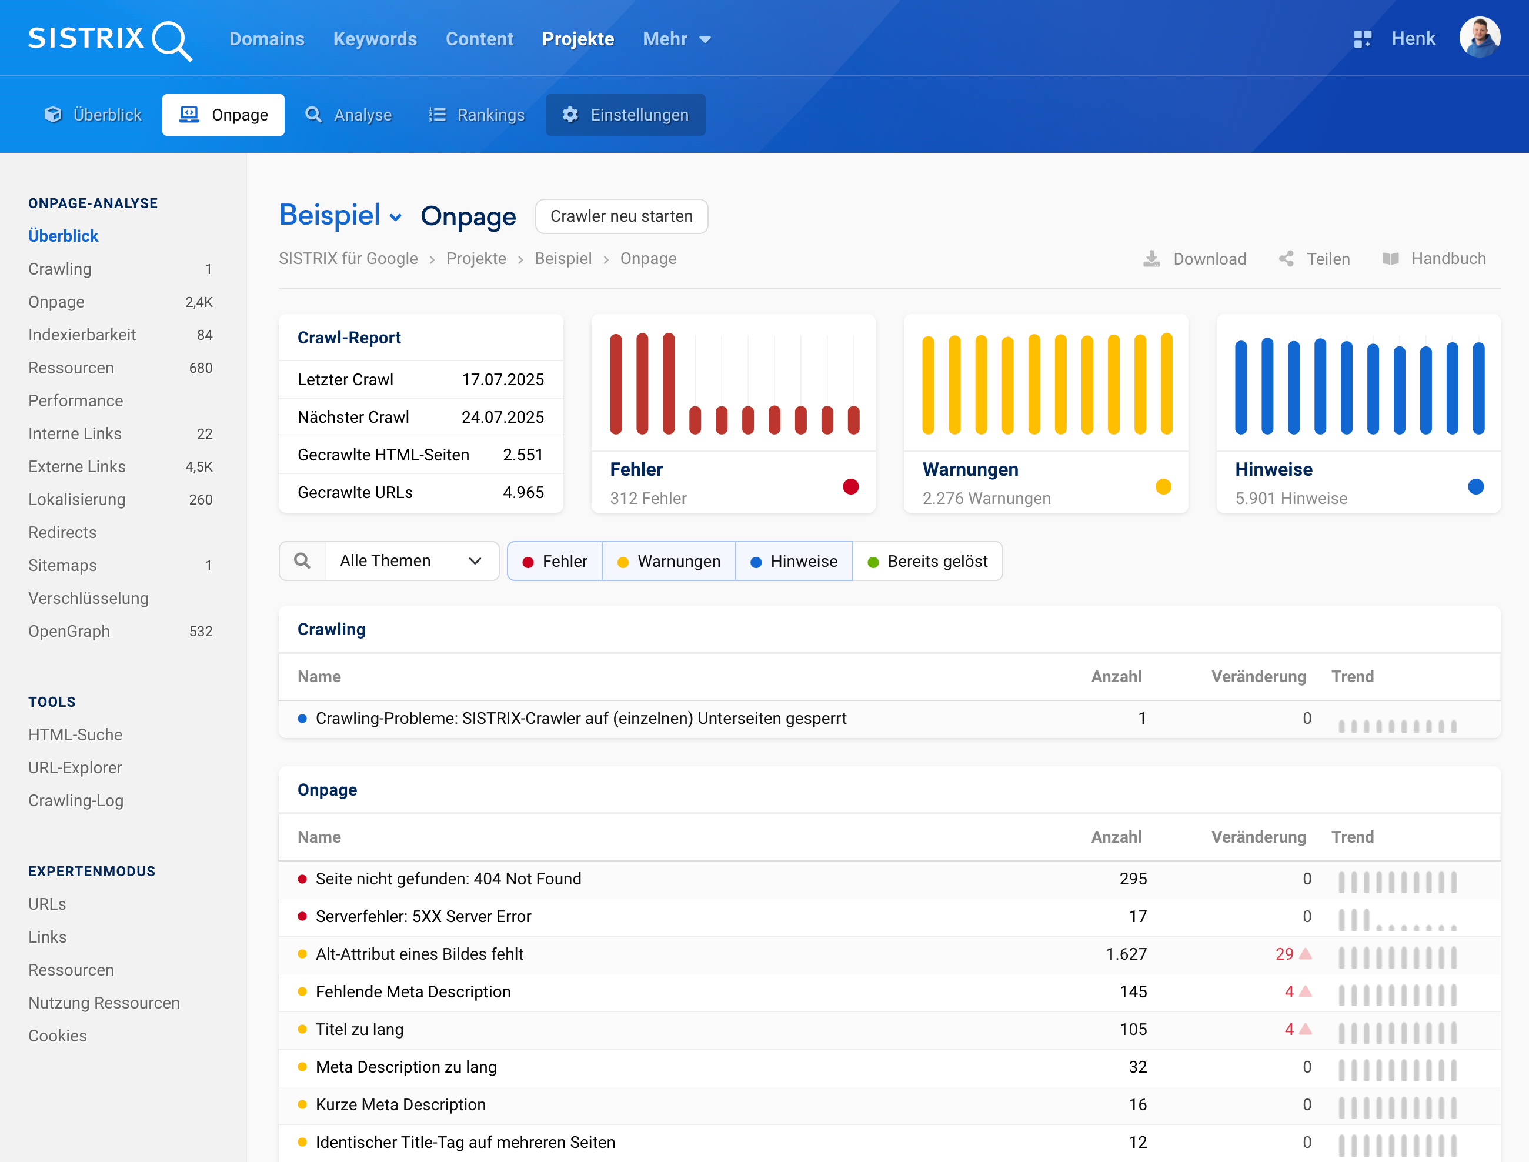This screenshot has height=1162, width=1529.
Task: Toggle the Fehler filter
Action: click(x=555, y=561)
